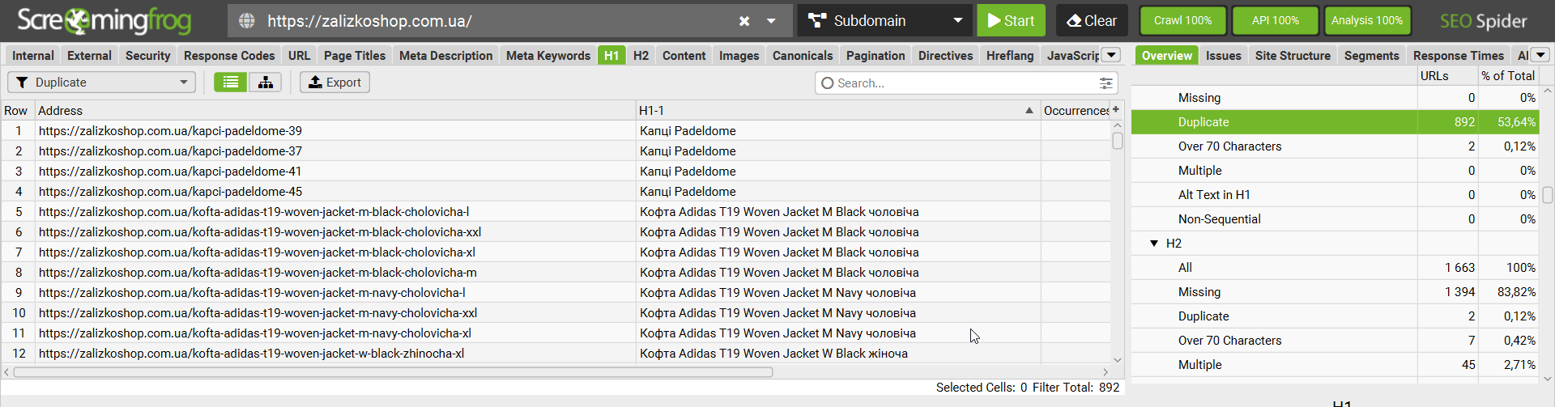Switch to the External tab
Screen dimensions: 1555x407
[x=89, y=55]
